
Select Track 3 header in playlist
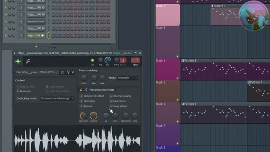point(168,42)
